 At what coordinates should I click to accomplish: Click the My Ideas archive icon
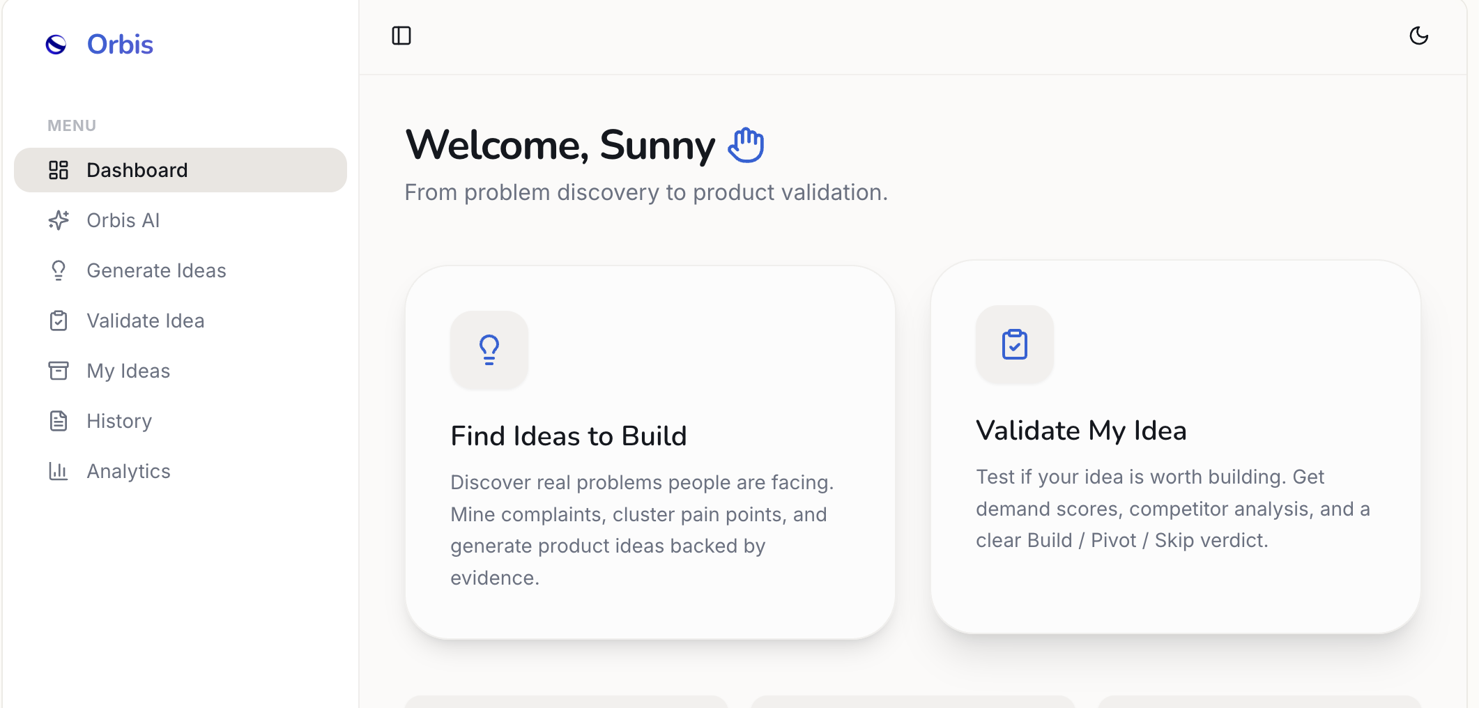click(x=59, y=371)
